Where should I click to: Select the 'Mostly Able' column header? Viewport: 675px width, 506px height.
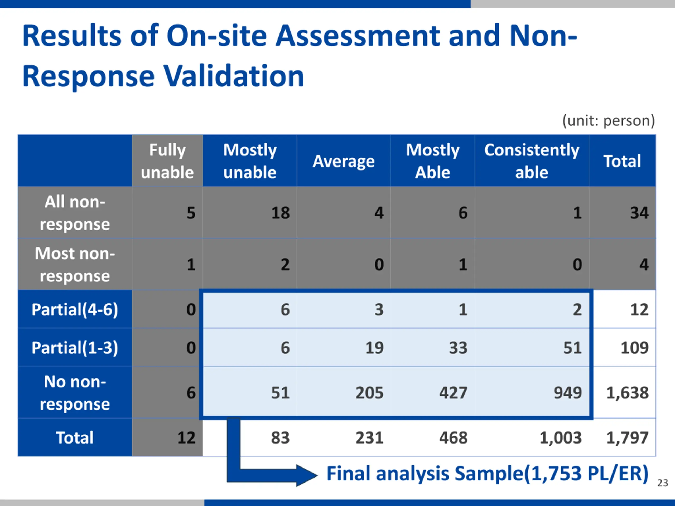coord(432,161)
